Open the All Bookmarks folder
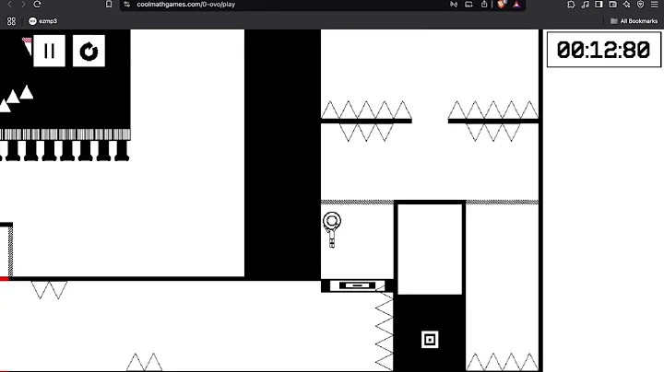664x372 pixels. pos(634,21)
